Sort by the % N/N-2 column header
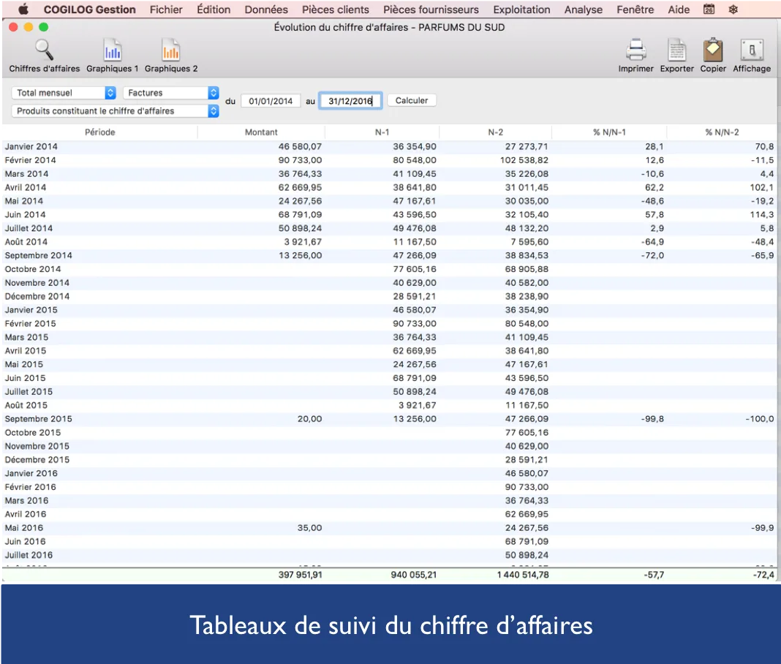 722,132
